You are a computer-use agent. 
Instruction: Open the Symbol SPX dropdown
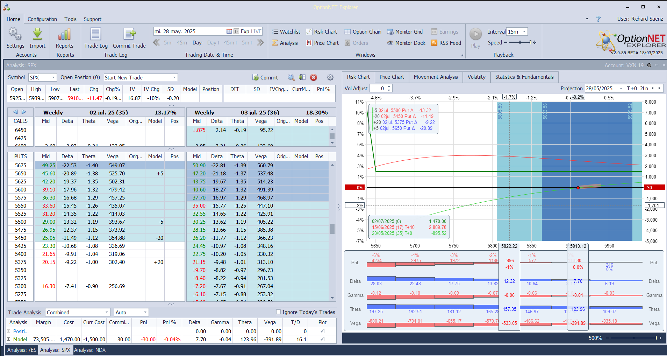(x=53, y=77)
